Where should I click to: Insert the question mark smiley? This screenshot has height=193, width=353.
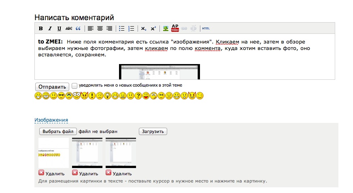tap(138, 96)
